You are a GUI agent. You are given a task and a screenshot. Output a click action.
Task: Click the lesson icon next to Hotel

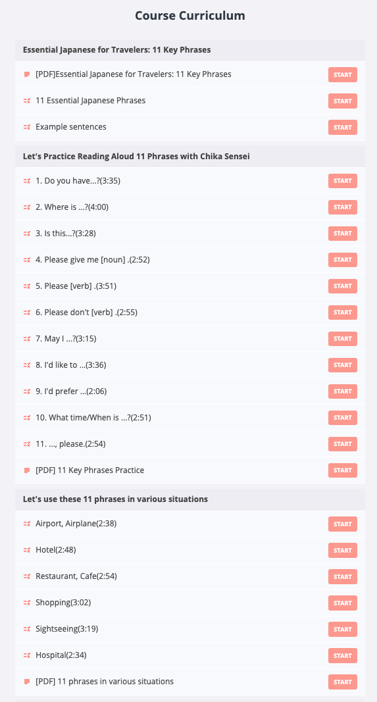pos(27,550)
